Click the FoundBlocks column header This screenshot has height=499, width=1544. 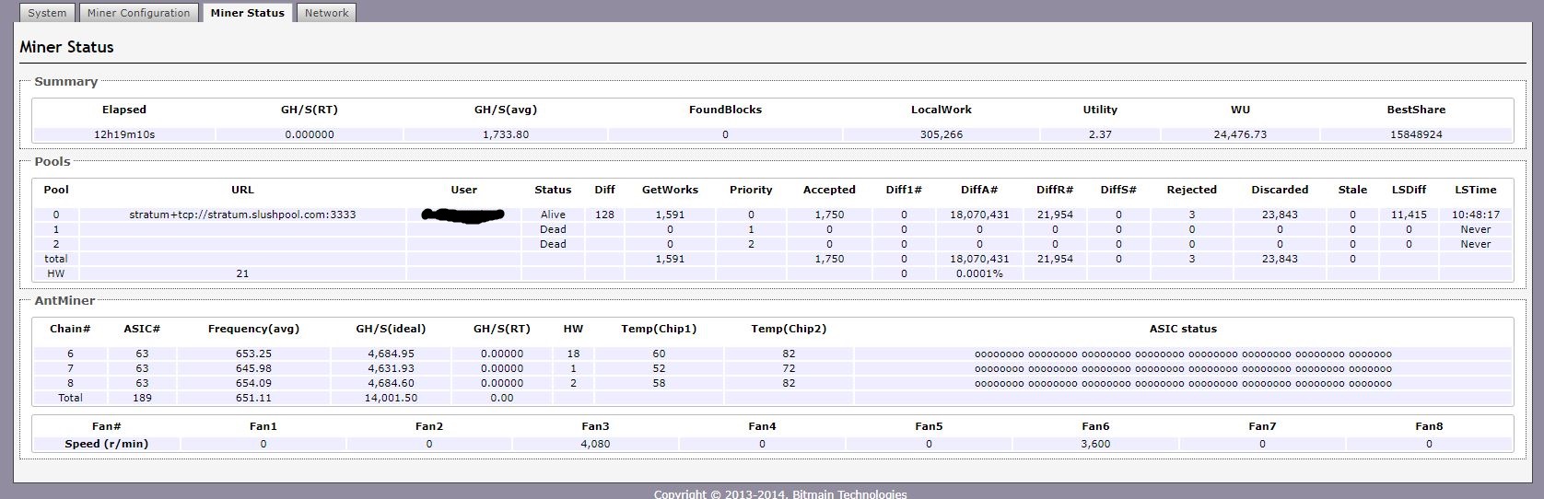725,110
